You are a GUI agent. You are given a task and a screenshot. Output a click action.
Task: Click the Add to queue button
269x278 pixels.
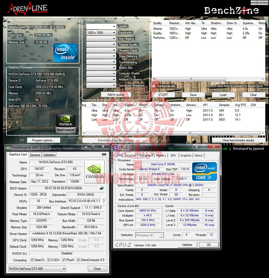(x=116, y=95)
